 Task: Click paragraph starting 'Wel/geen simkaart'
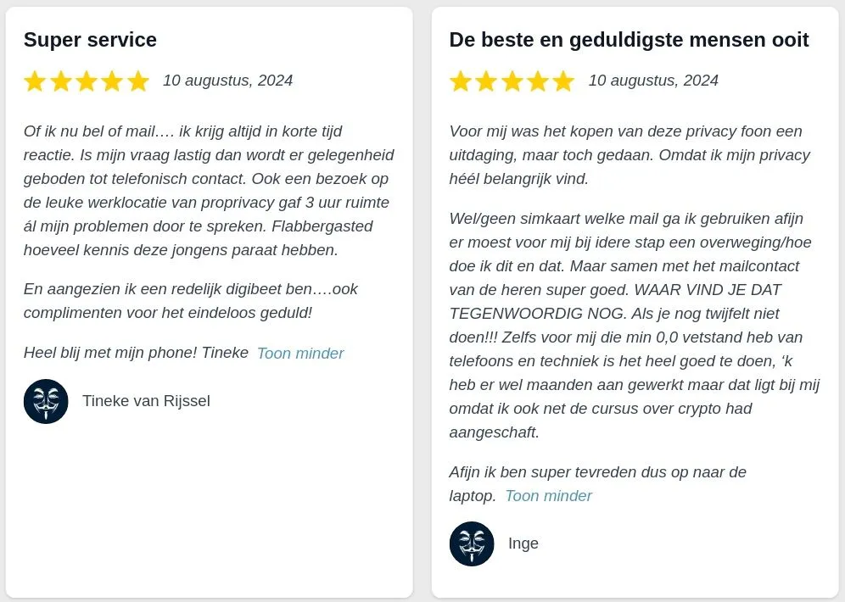[x=635, y=326]
